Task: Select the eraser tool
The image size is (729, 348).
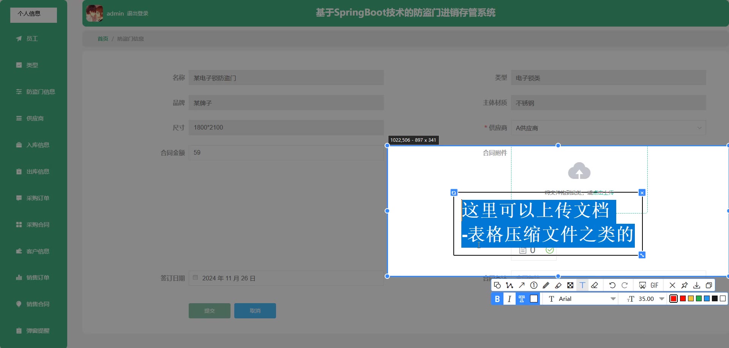Action: [x=595, y=285]
